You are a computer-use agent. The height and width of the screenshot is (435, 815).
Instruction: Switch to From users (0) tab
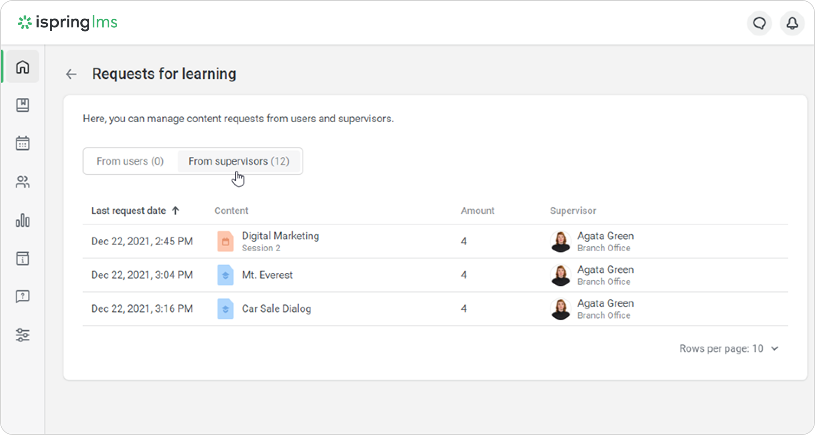click(130, 161)
